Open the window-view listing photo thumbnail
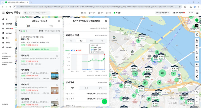This screenshot has height=108, width=201. pyautogui.click(x=55, y=76)
